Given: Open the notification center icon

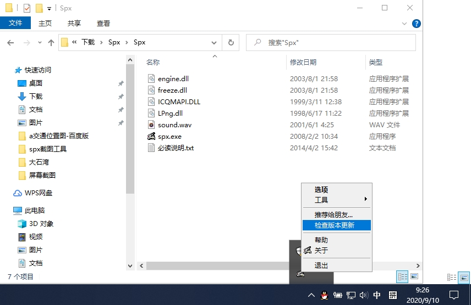Looking at the screenshot, I should [453, 295].
